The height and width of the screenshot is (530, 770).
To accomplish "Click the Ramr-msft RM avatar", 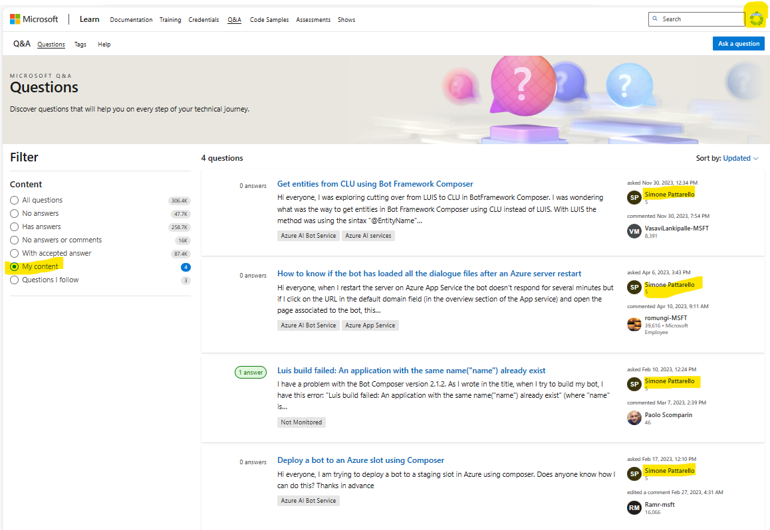I will [634, 507].
